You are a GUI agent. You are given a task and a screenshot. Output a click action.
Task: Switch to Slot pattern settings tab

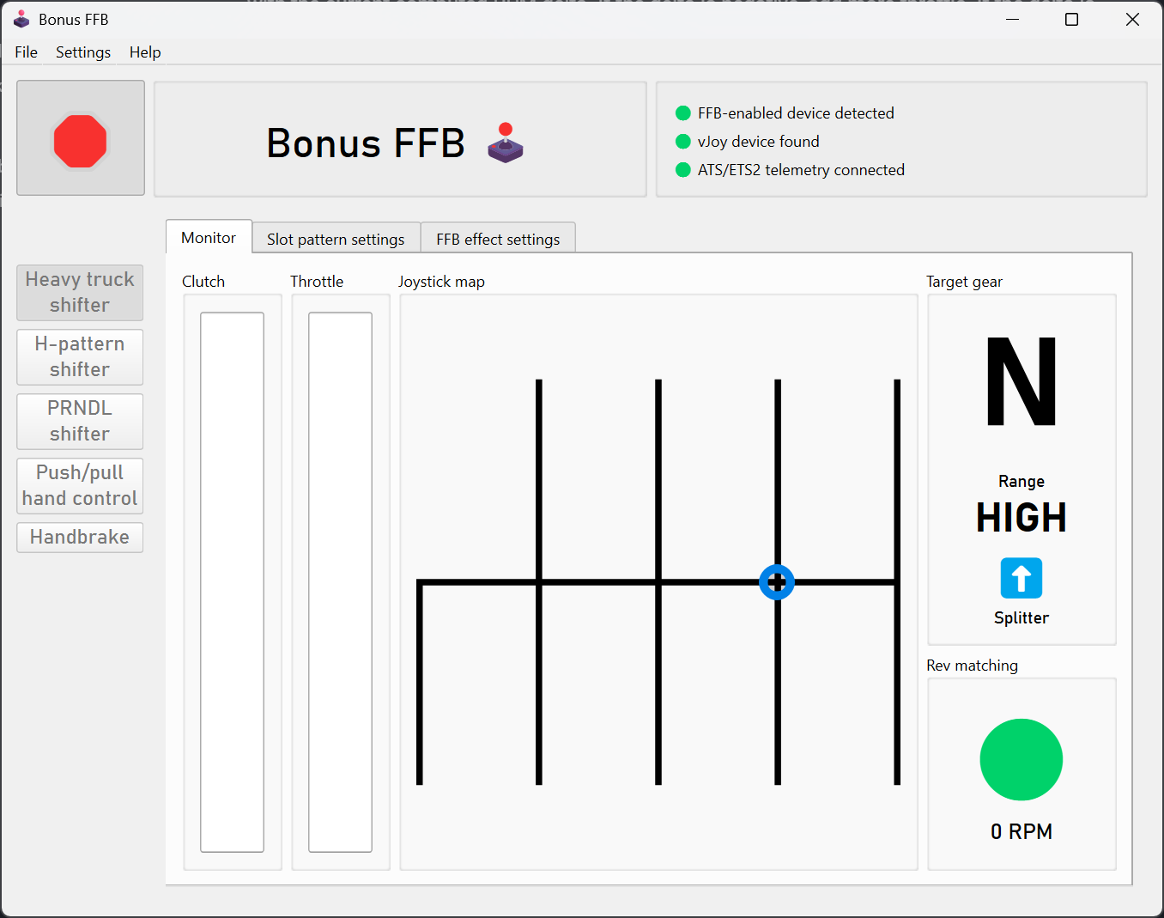336,240
